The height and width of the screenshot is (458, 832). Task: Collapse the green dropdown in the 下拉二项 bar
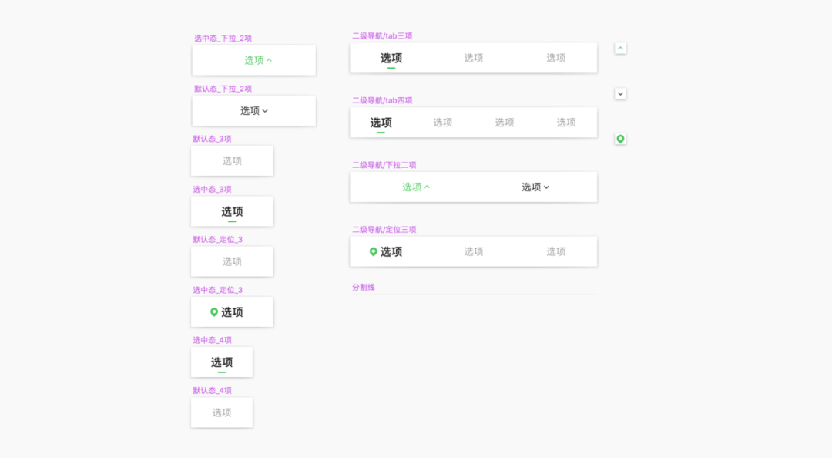(416, 187)
